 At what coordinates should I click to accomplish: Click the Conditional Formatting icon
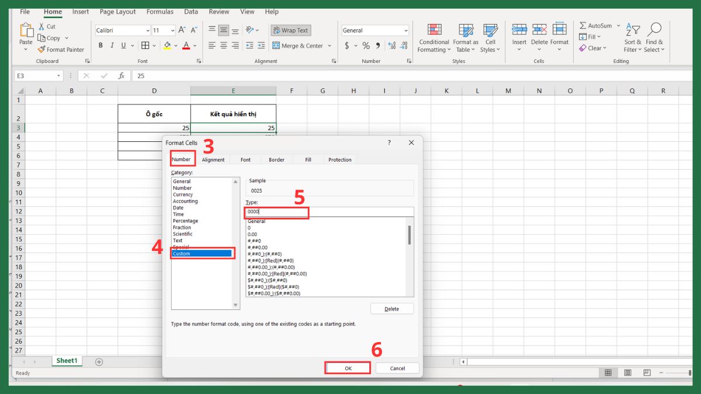[434, 30]
